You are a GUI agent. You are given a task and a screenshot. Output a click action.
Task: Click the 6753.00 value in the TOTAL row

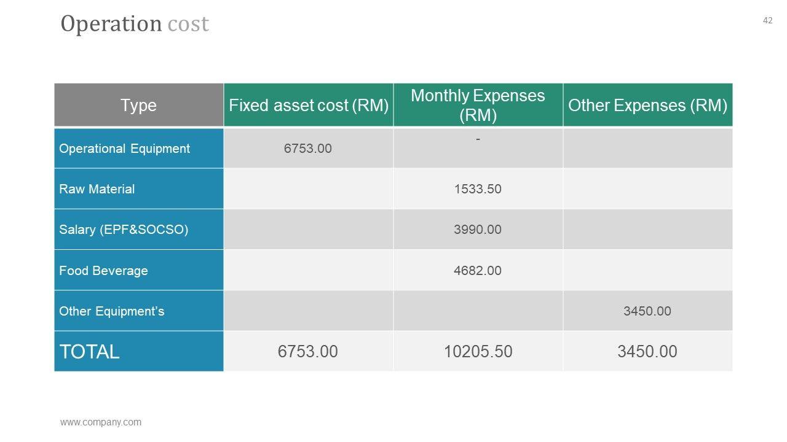tap(308, 352)
